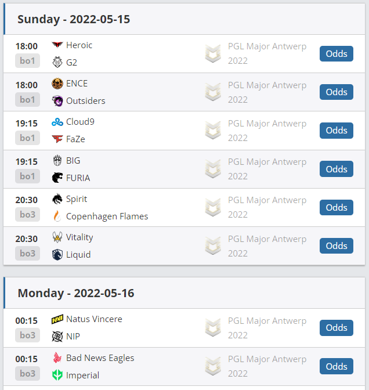Click the Imperial team logo
Image resolution: width=369 pixels, height=390 pixels.
57,375
